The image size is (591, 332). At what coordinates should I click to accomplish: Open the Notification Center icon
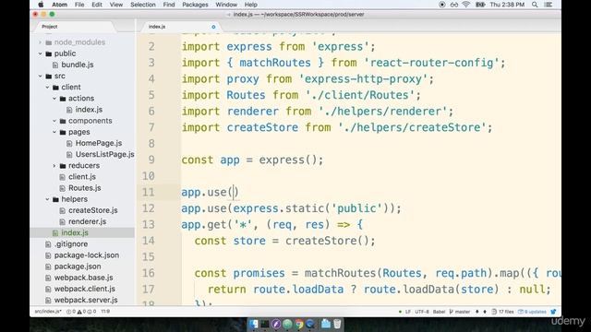pyautogui.click(x=549, y=5)
